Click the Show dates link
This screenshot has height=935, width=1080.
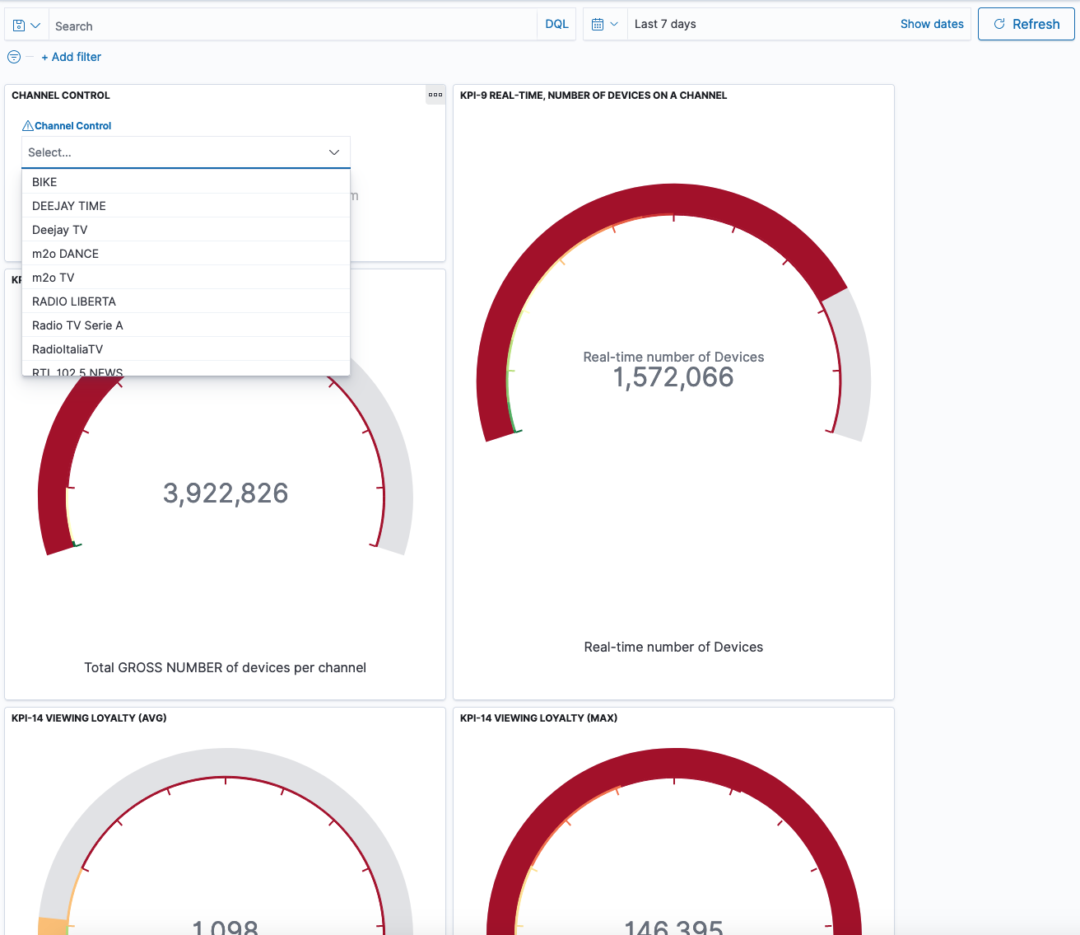[x=932, y=24]
